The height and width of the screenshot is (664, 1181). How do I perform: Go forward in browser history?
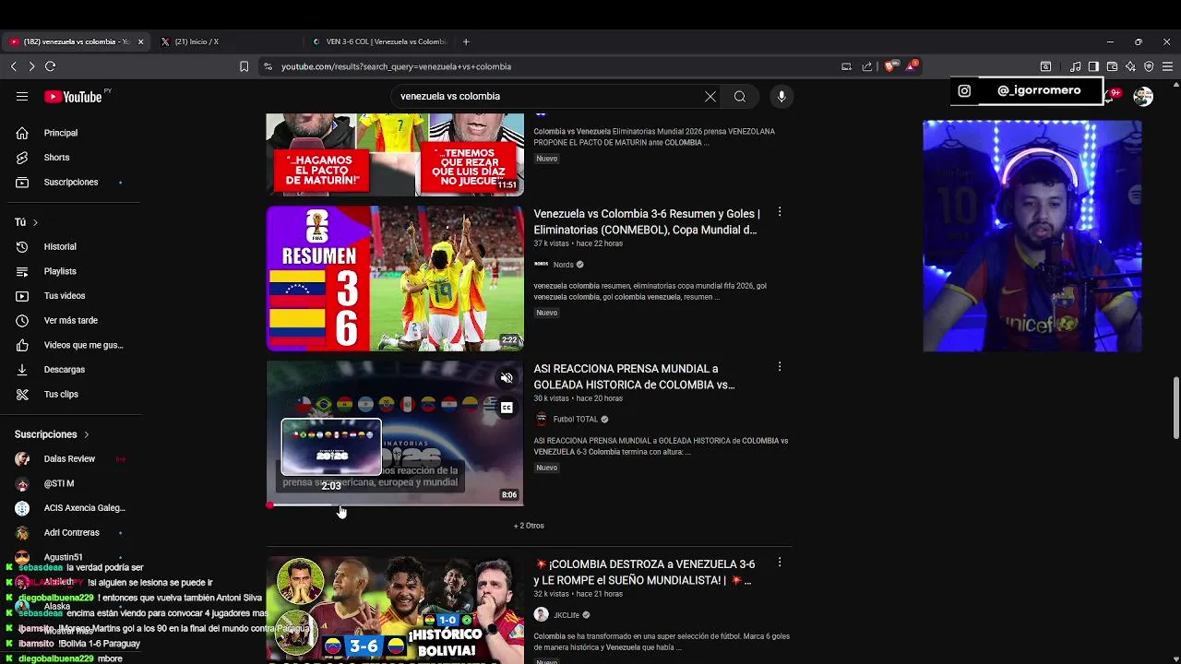pyautogui.click(x=31, y=66)
